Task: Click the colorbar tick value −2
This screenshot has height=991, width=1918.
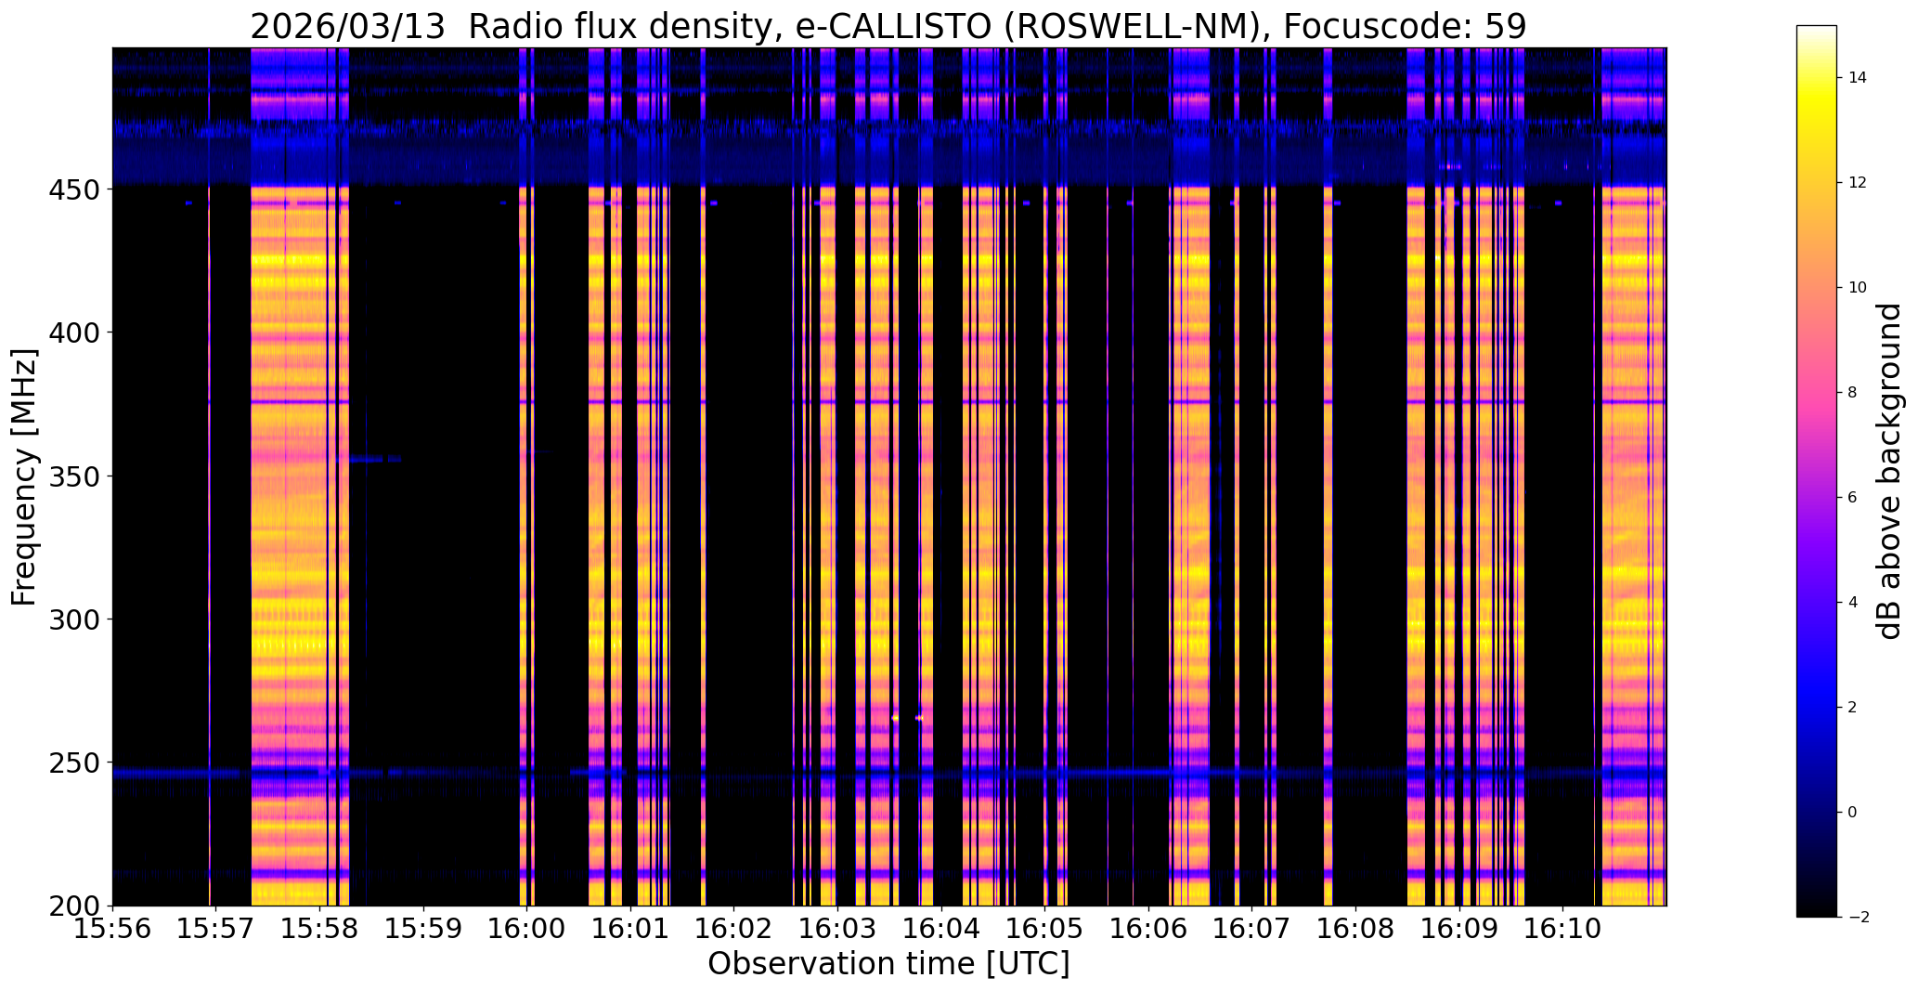Action: (1858, 918)
